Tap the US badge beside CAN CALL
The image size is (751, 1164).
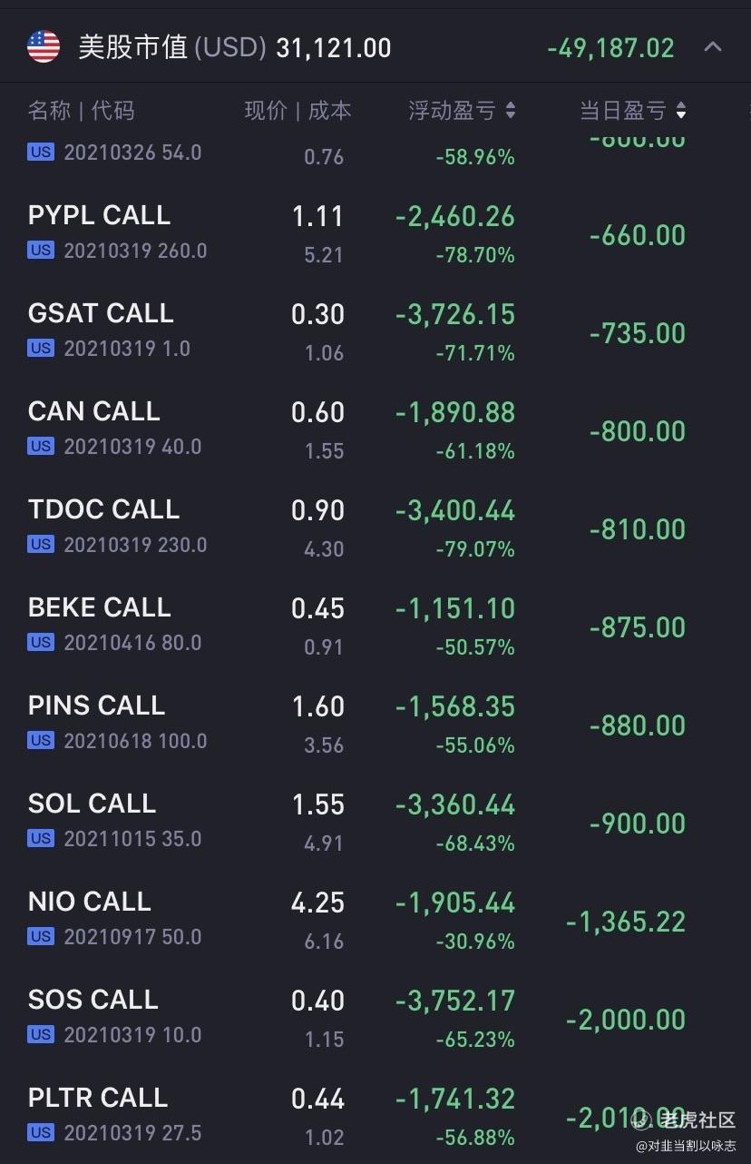[41, 446]
